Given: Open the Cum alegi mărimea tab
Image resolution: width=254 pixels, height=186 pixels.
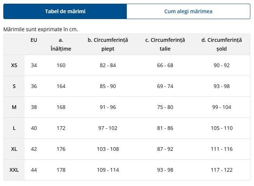Looking at the screenshot, I should point(188,11).
